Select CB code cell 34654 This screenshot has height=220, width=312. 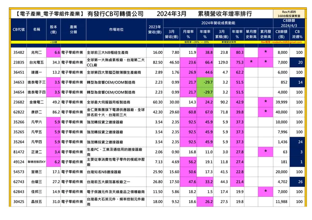(19, 92)
